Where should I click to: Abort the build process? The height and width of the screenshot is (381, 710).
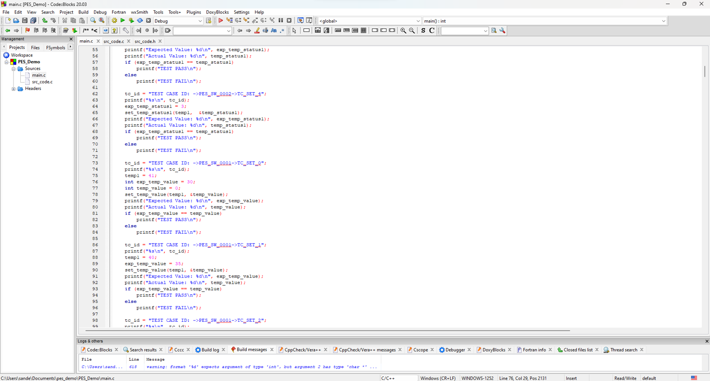tap(149, 21)
